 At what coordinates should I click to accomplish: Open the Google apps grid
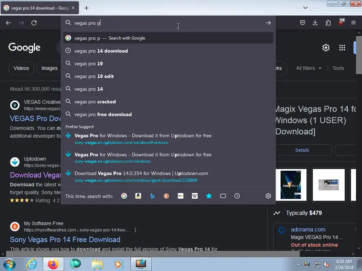(x=342, y=48)
